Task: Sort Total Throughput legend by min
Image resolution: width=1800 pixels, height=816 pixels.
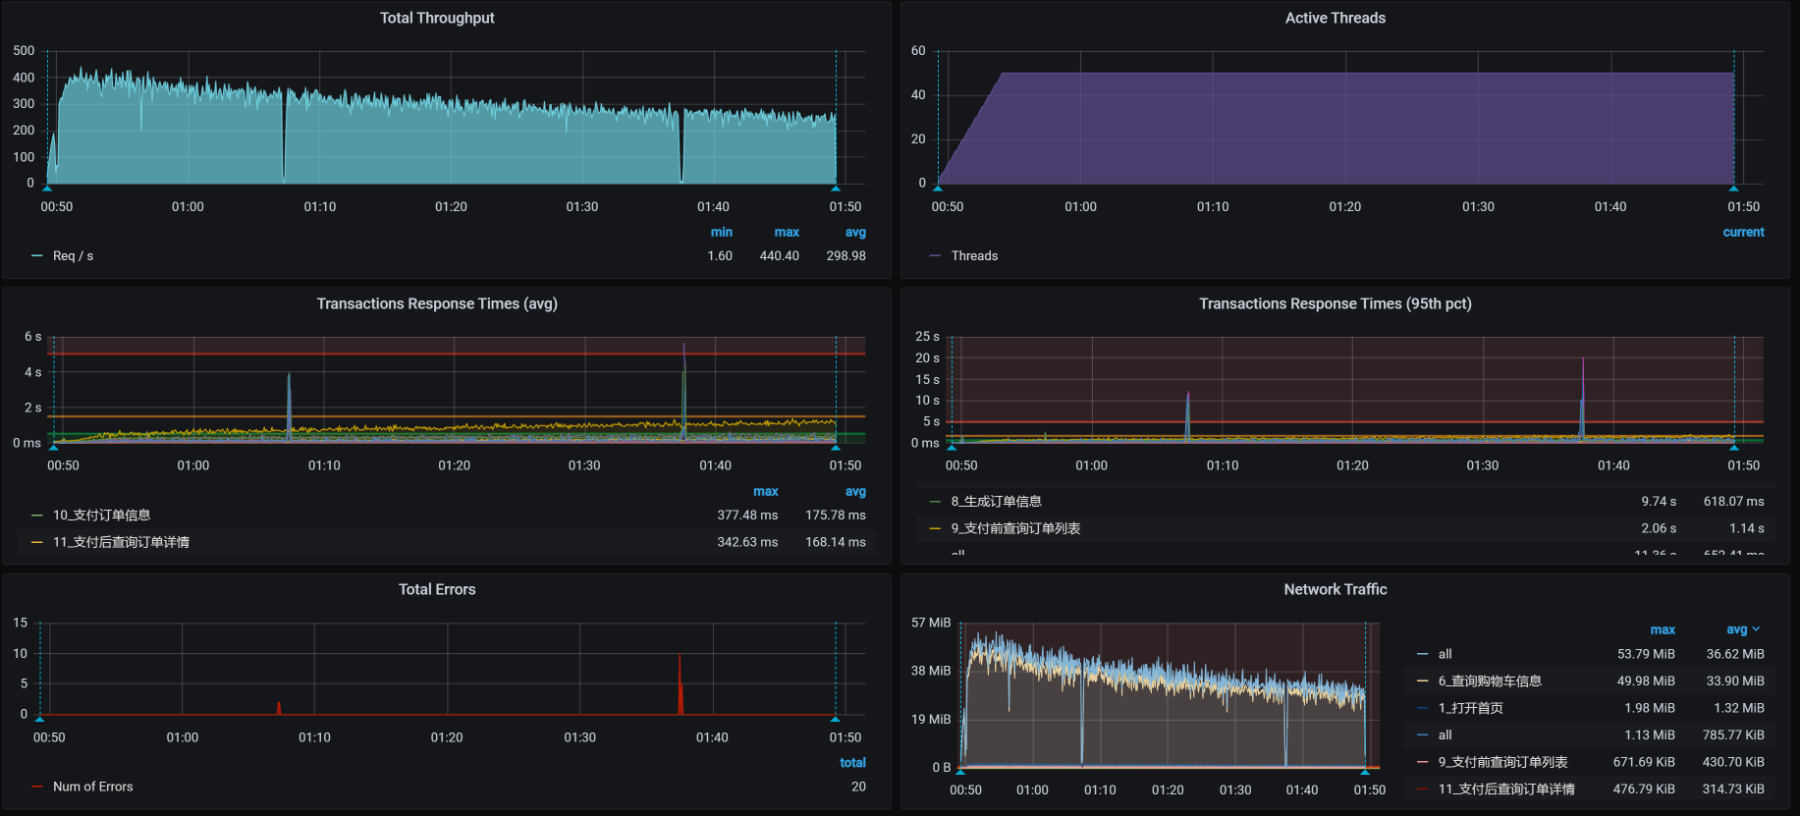Action: pos(721,233)
